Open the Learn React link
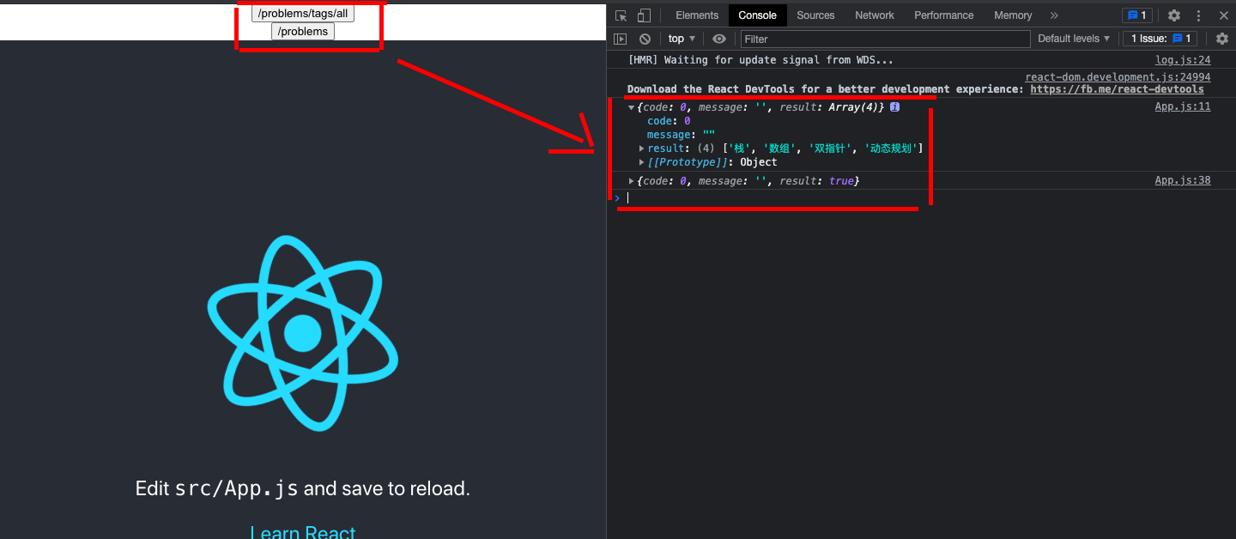1236x539 pixels. click(x=303, y=532)
